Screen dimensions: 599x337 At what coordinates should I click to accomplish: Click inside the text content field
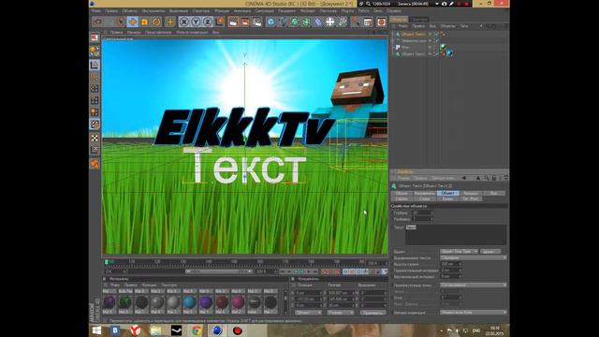click(456, 235)
